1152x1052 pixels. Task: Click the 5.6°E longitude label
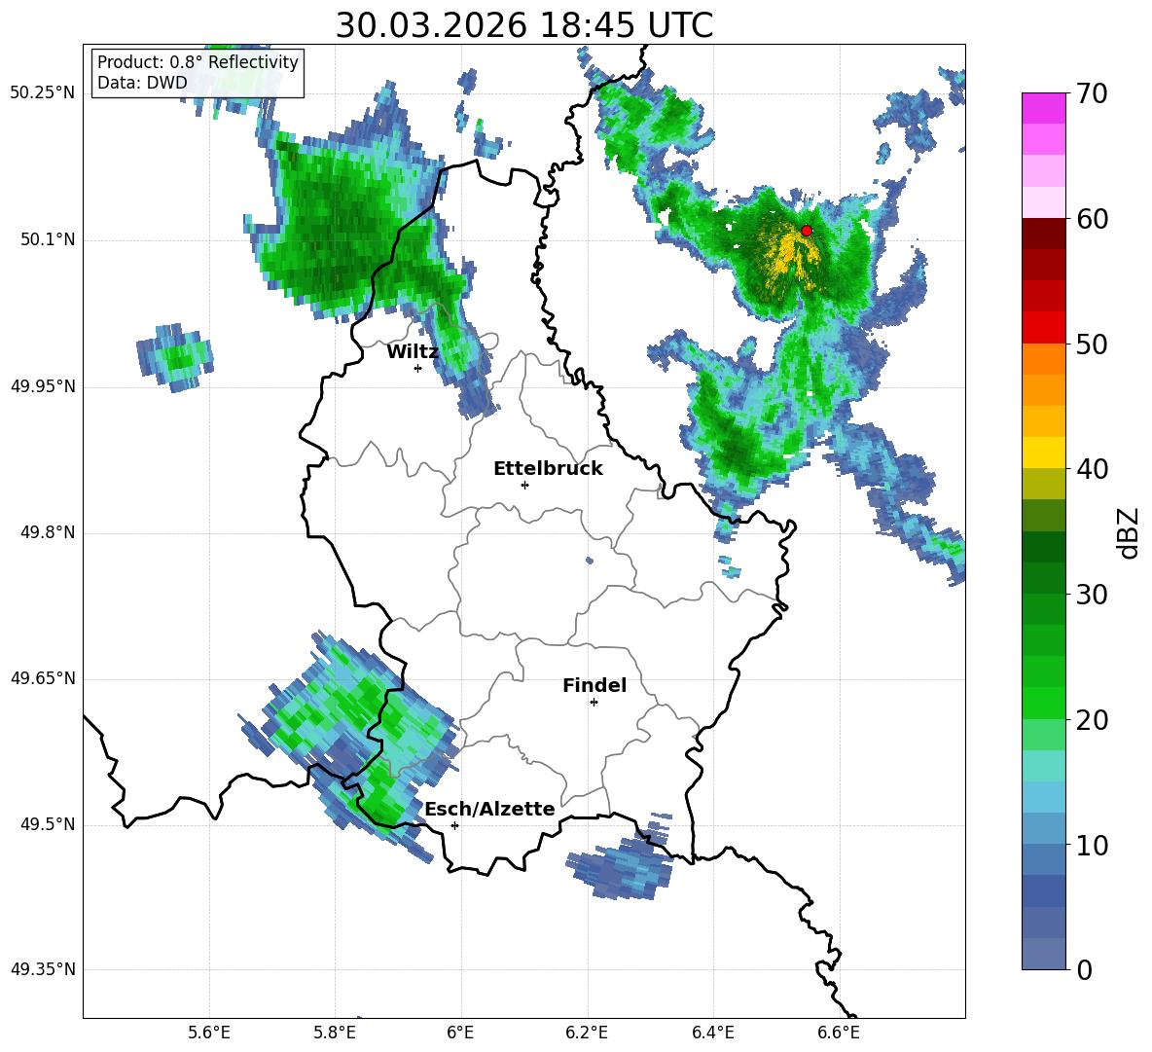tap(209, 1033)
